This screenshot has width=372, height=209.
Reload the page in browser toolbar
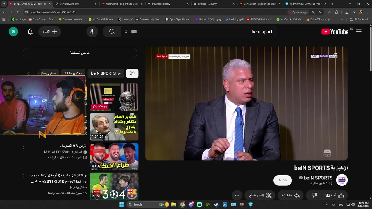pos(18,12)
